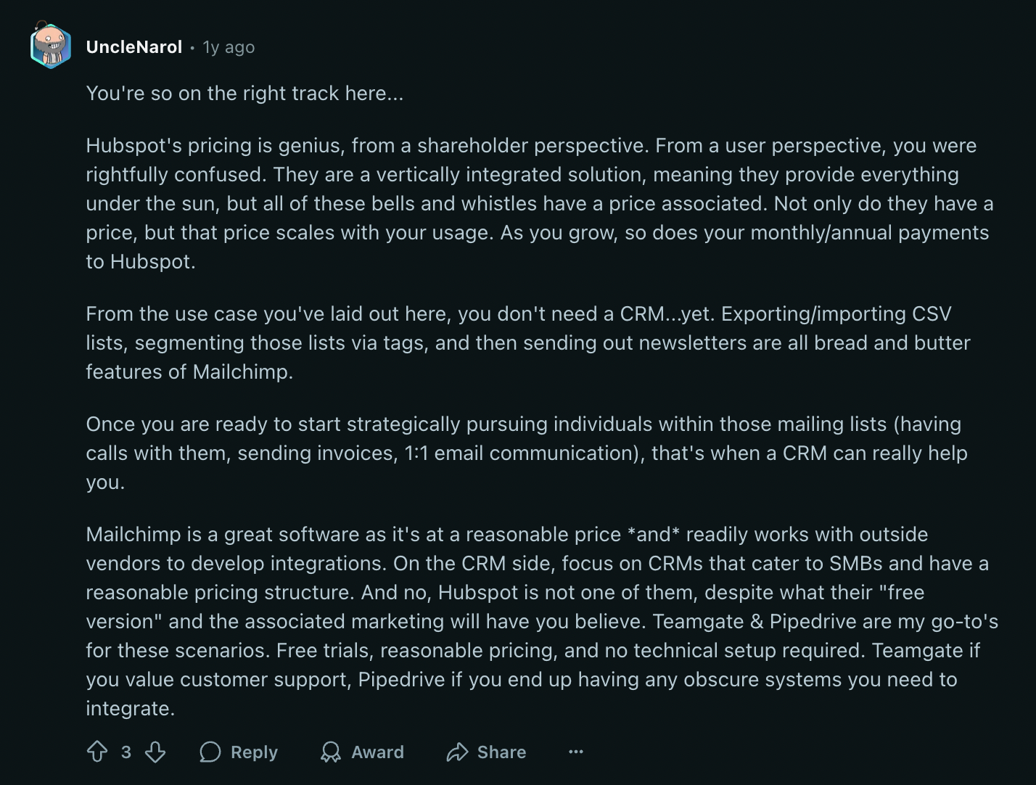
Task: Click the opening line "You're so on the right track"
Action: (244, 93)
